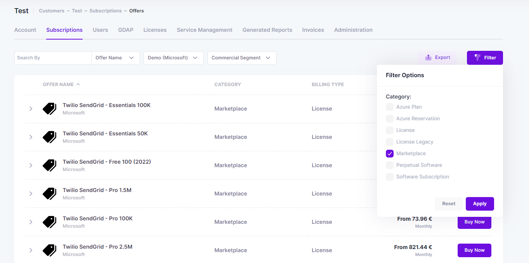Open the Commercial Segment dropdown
The image size is (529, 263).
click(242, 58)
